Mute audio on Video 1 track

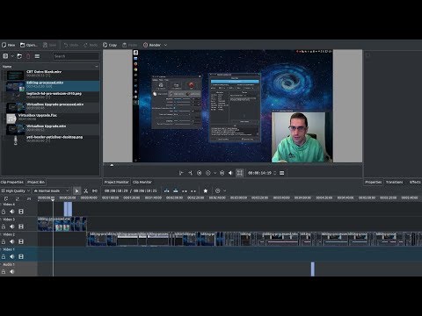[12, 256]
